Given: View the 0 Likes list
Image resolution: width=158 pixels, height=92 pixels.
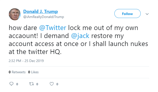Looking at the screenshot, I should (x=33, y=72).
